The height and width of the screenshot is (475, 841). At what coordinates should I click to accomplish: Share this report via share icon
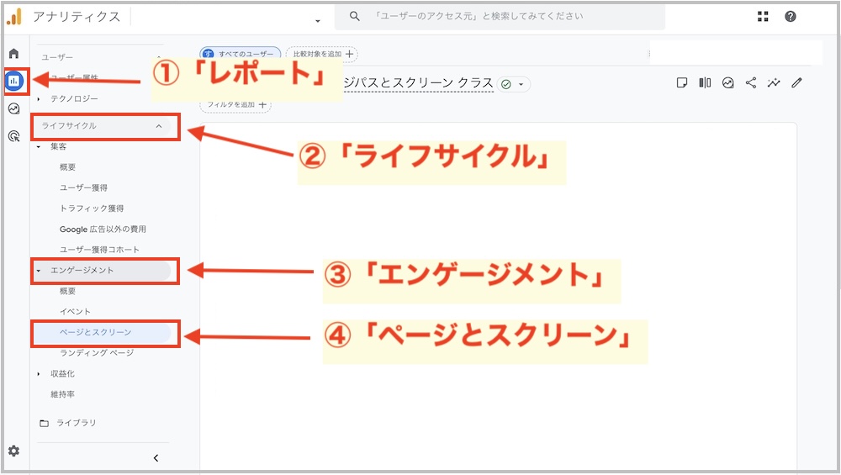[751, 82]
